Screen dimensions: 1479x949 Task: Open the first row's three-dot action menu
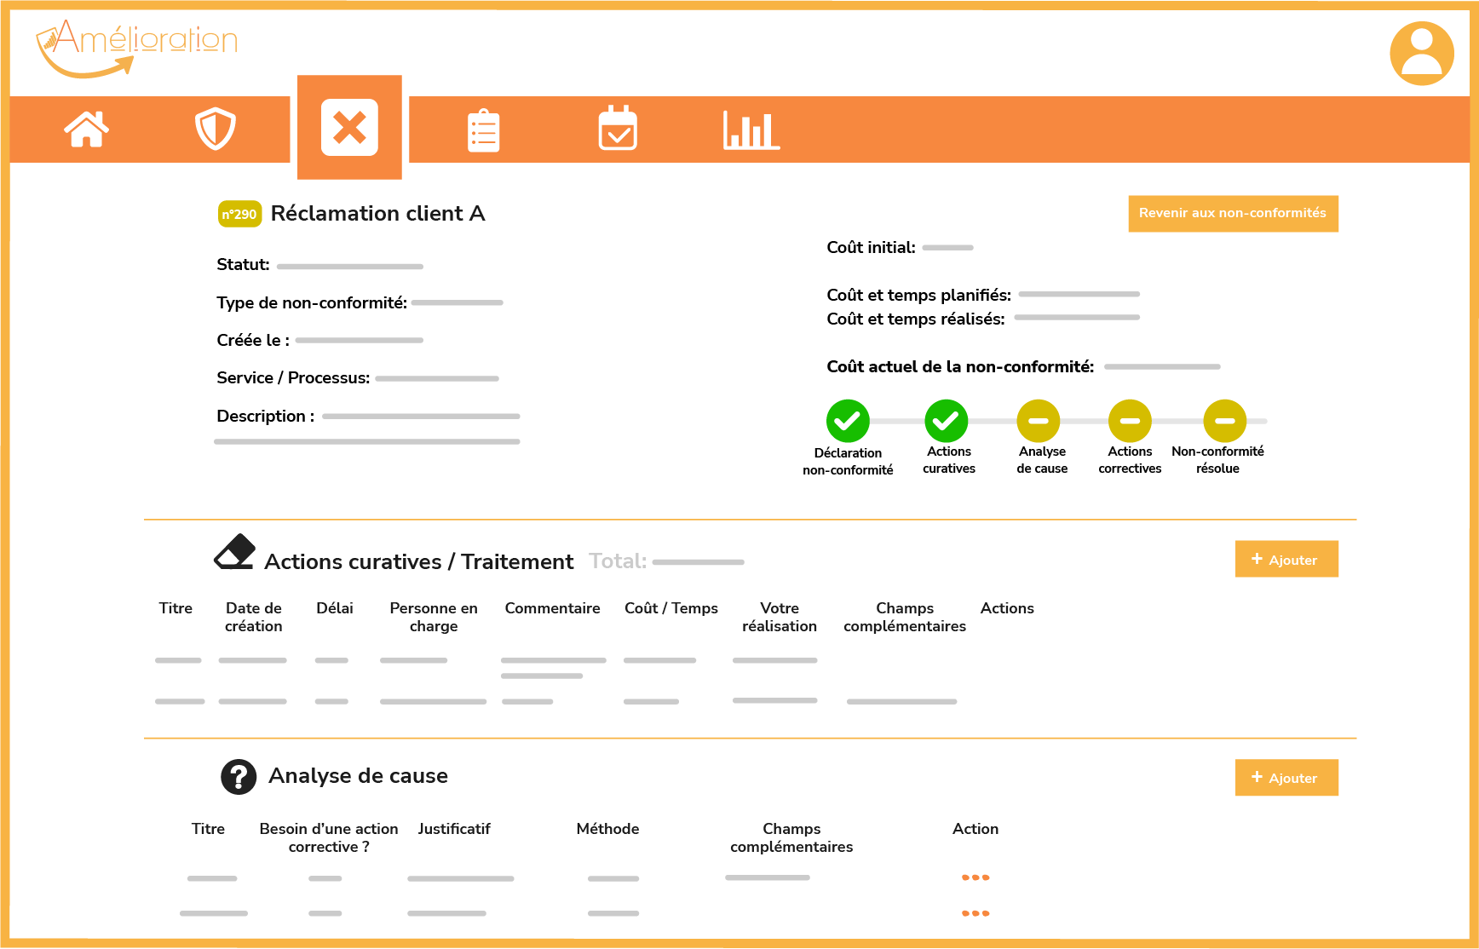click(x=975, y=877)
